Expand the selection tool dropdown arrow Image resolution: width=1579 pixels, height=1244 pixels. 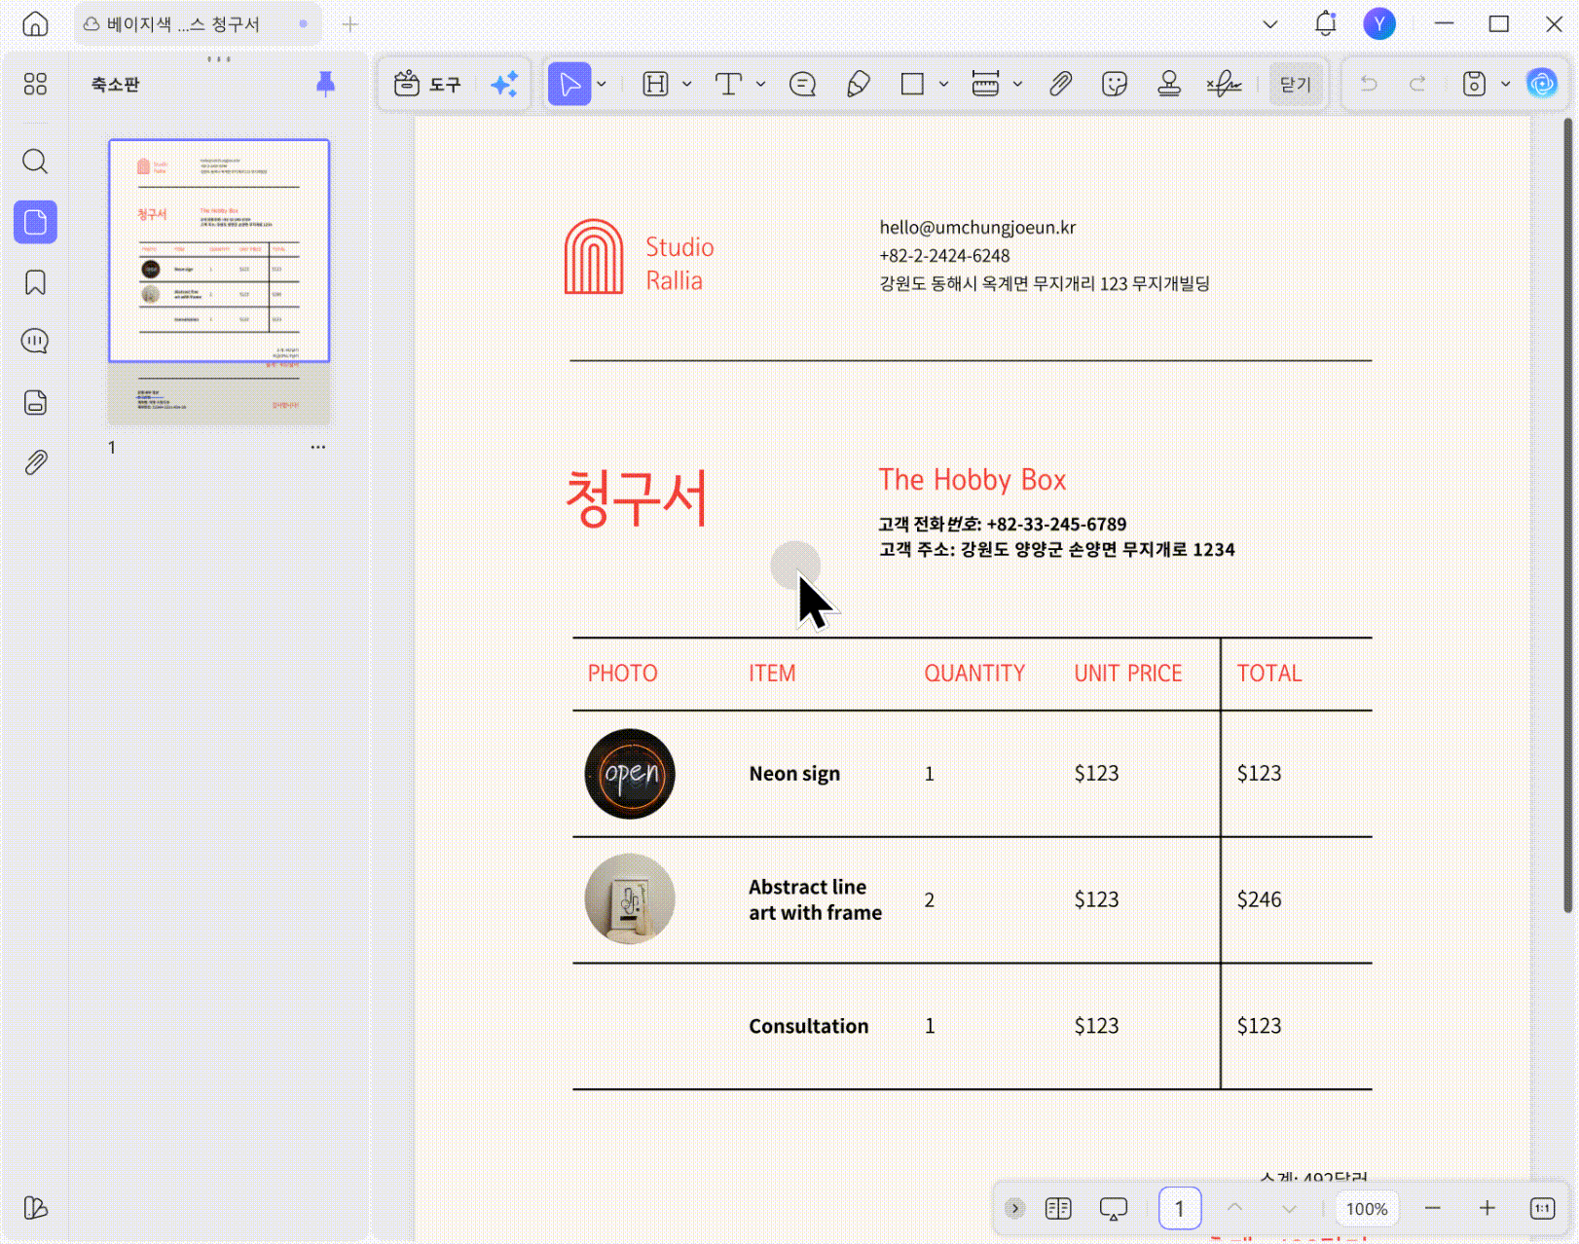[602, 84]
